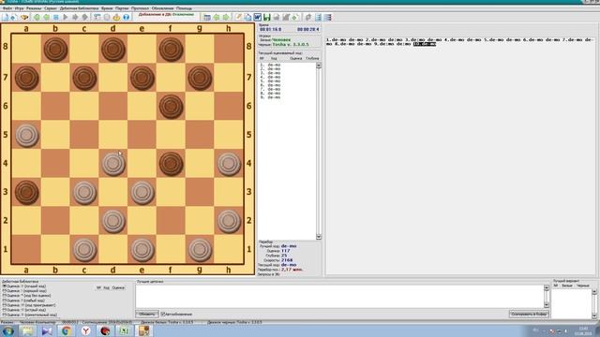Select rating '?! (сомнительный ход)' option
600x337 pixels.
(x=30, y=315)
